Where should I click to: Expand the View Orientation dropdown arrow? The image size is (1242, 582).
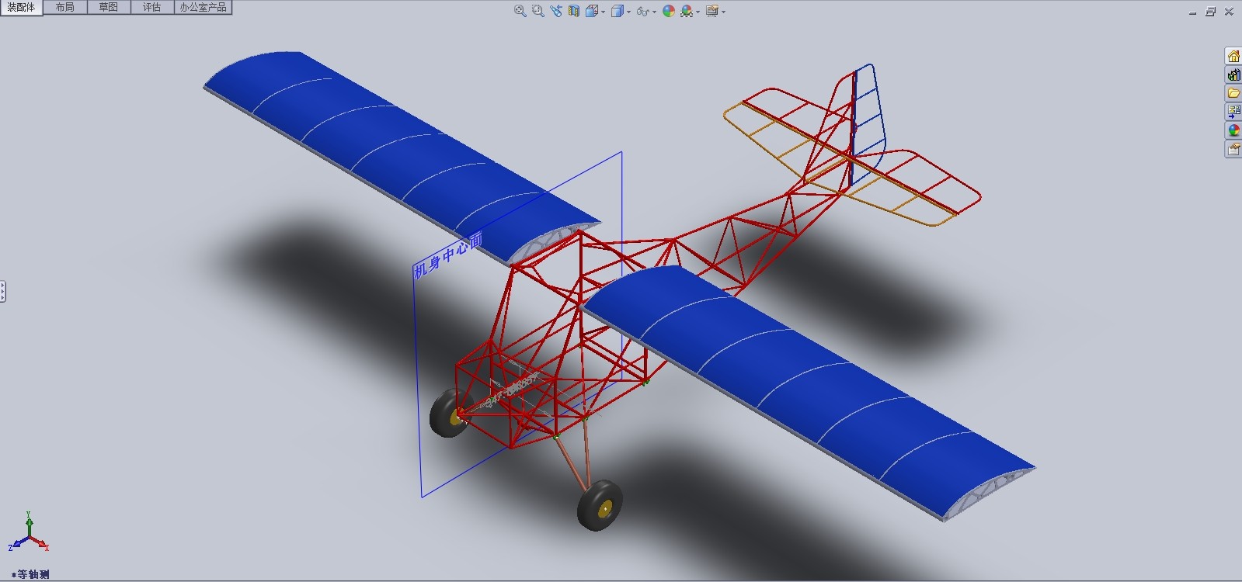click(603, 12)
